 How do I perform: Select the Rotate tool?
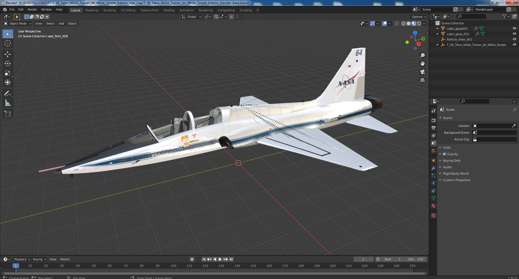[x=8, y=63]
